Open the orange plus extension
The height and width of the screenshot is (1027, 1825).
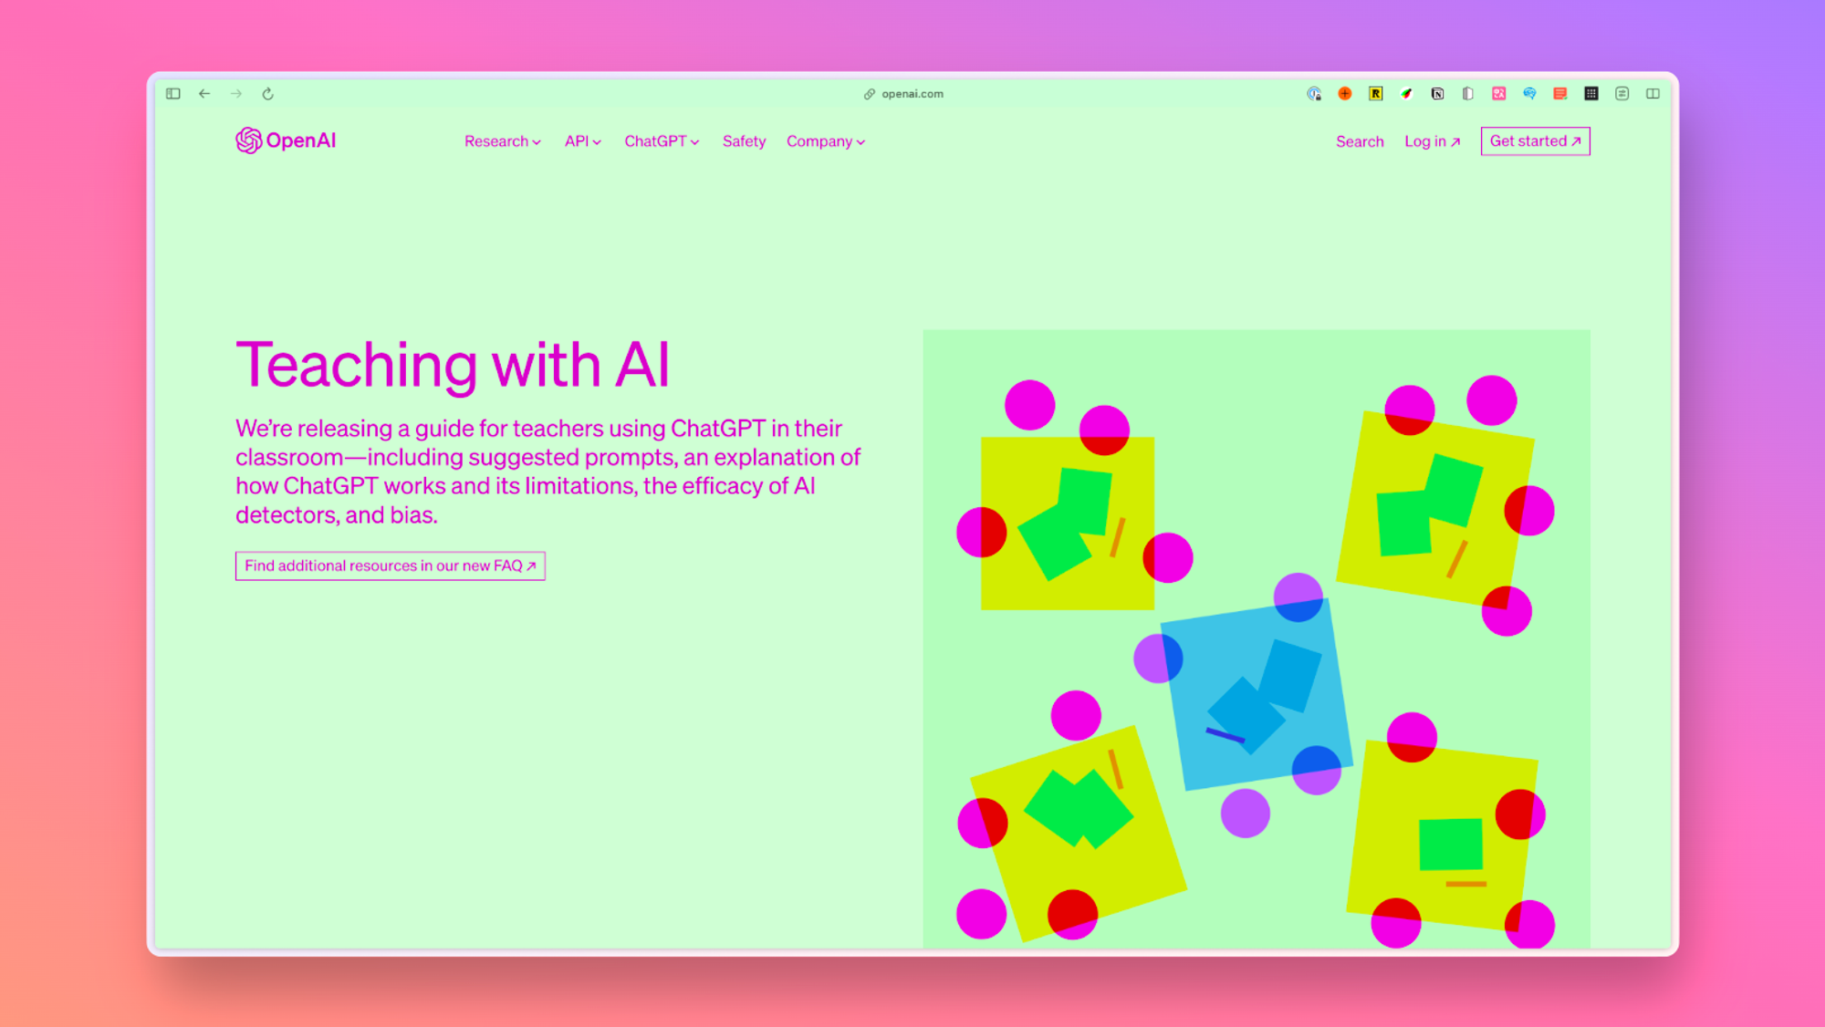point(1345,94)
